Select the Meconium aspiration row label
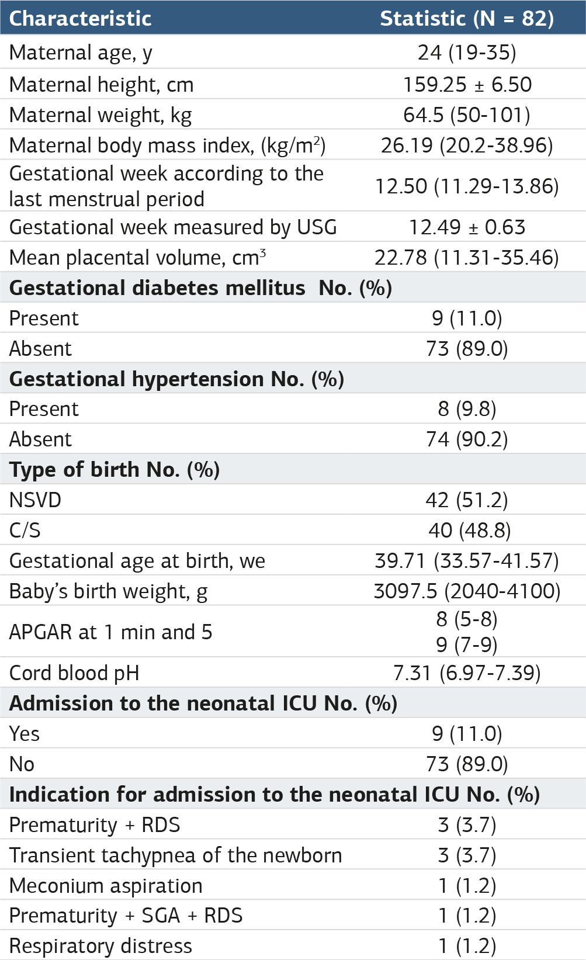Image resolution: width=586 pixels, height=960 pixels. tap(106, 886)
